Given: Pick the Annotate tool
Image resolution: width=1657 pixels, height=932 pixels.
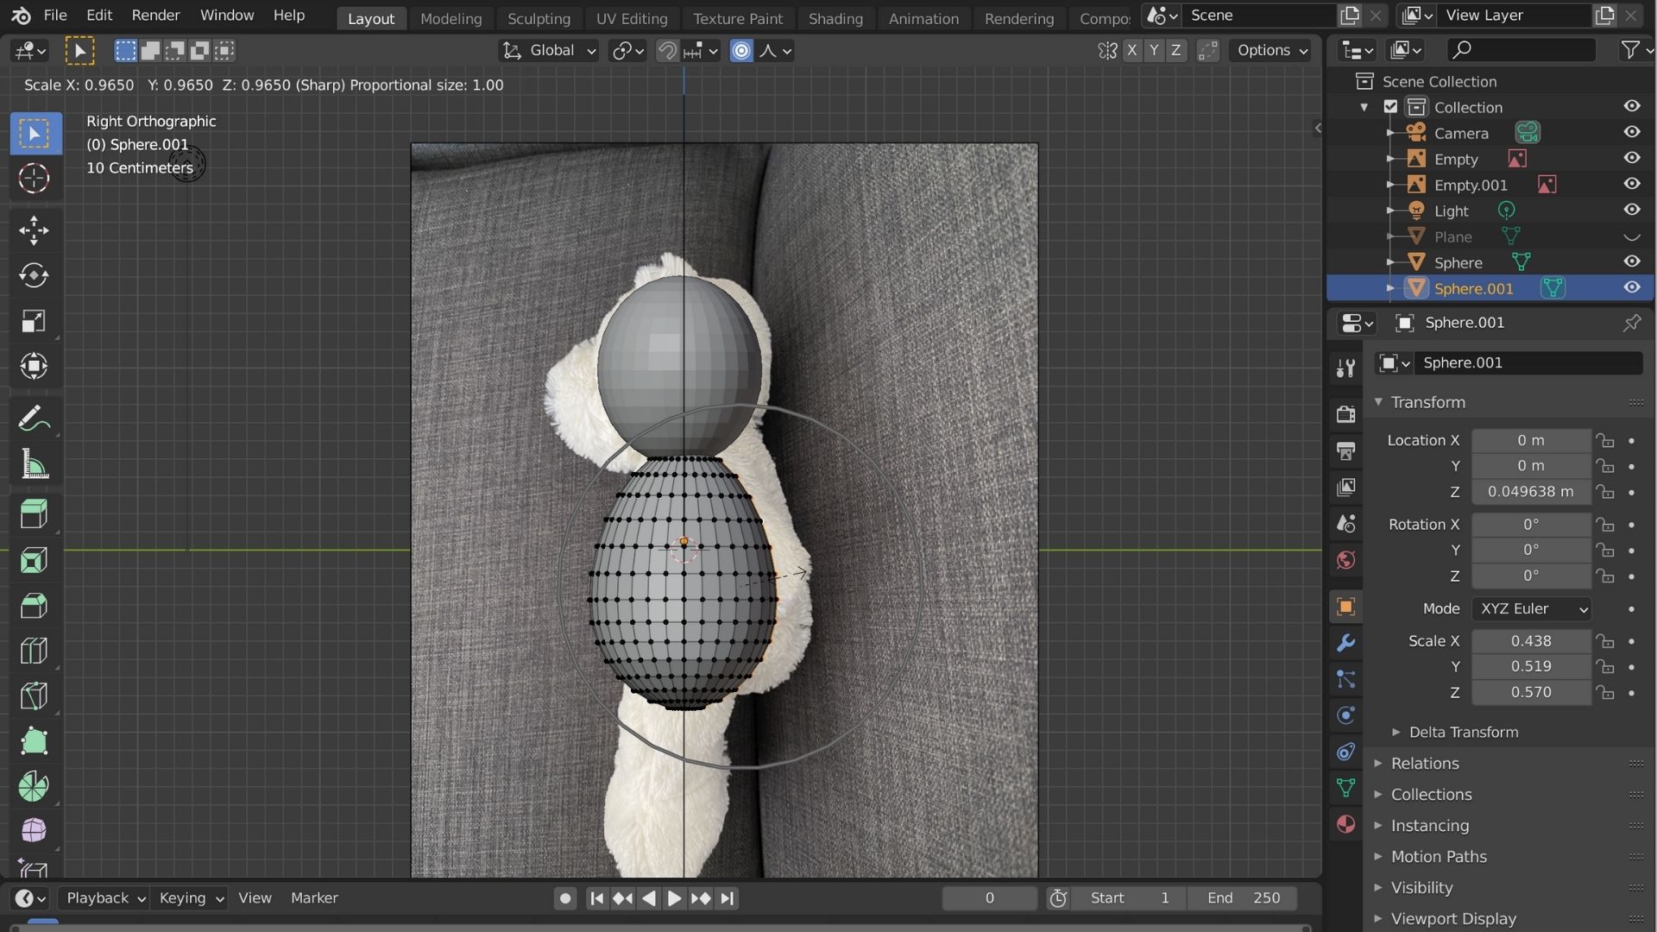Looking at the screenshot, I should [x=35, y=419].
